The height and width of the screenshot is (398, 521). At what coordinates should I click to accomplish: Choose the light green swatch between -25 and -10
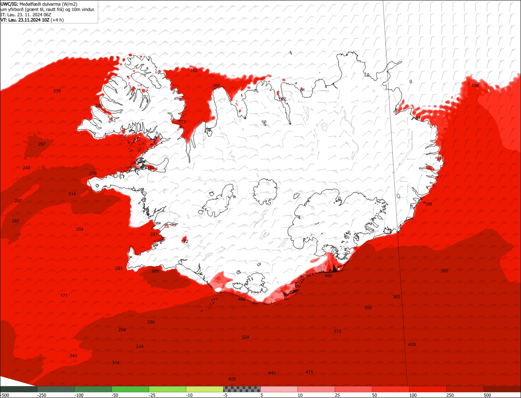tap(167, 389)
